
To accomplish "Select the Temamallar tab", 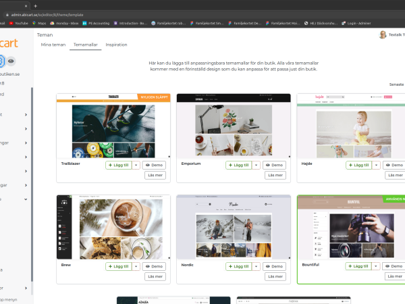I will click(86, 45).
